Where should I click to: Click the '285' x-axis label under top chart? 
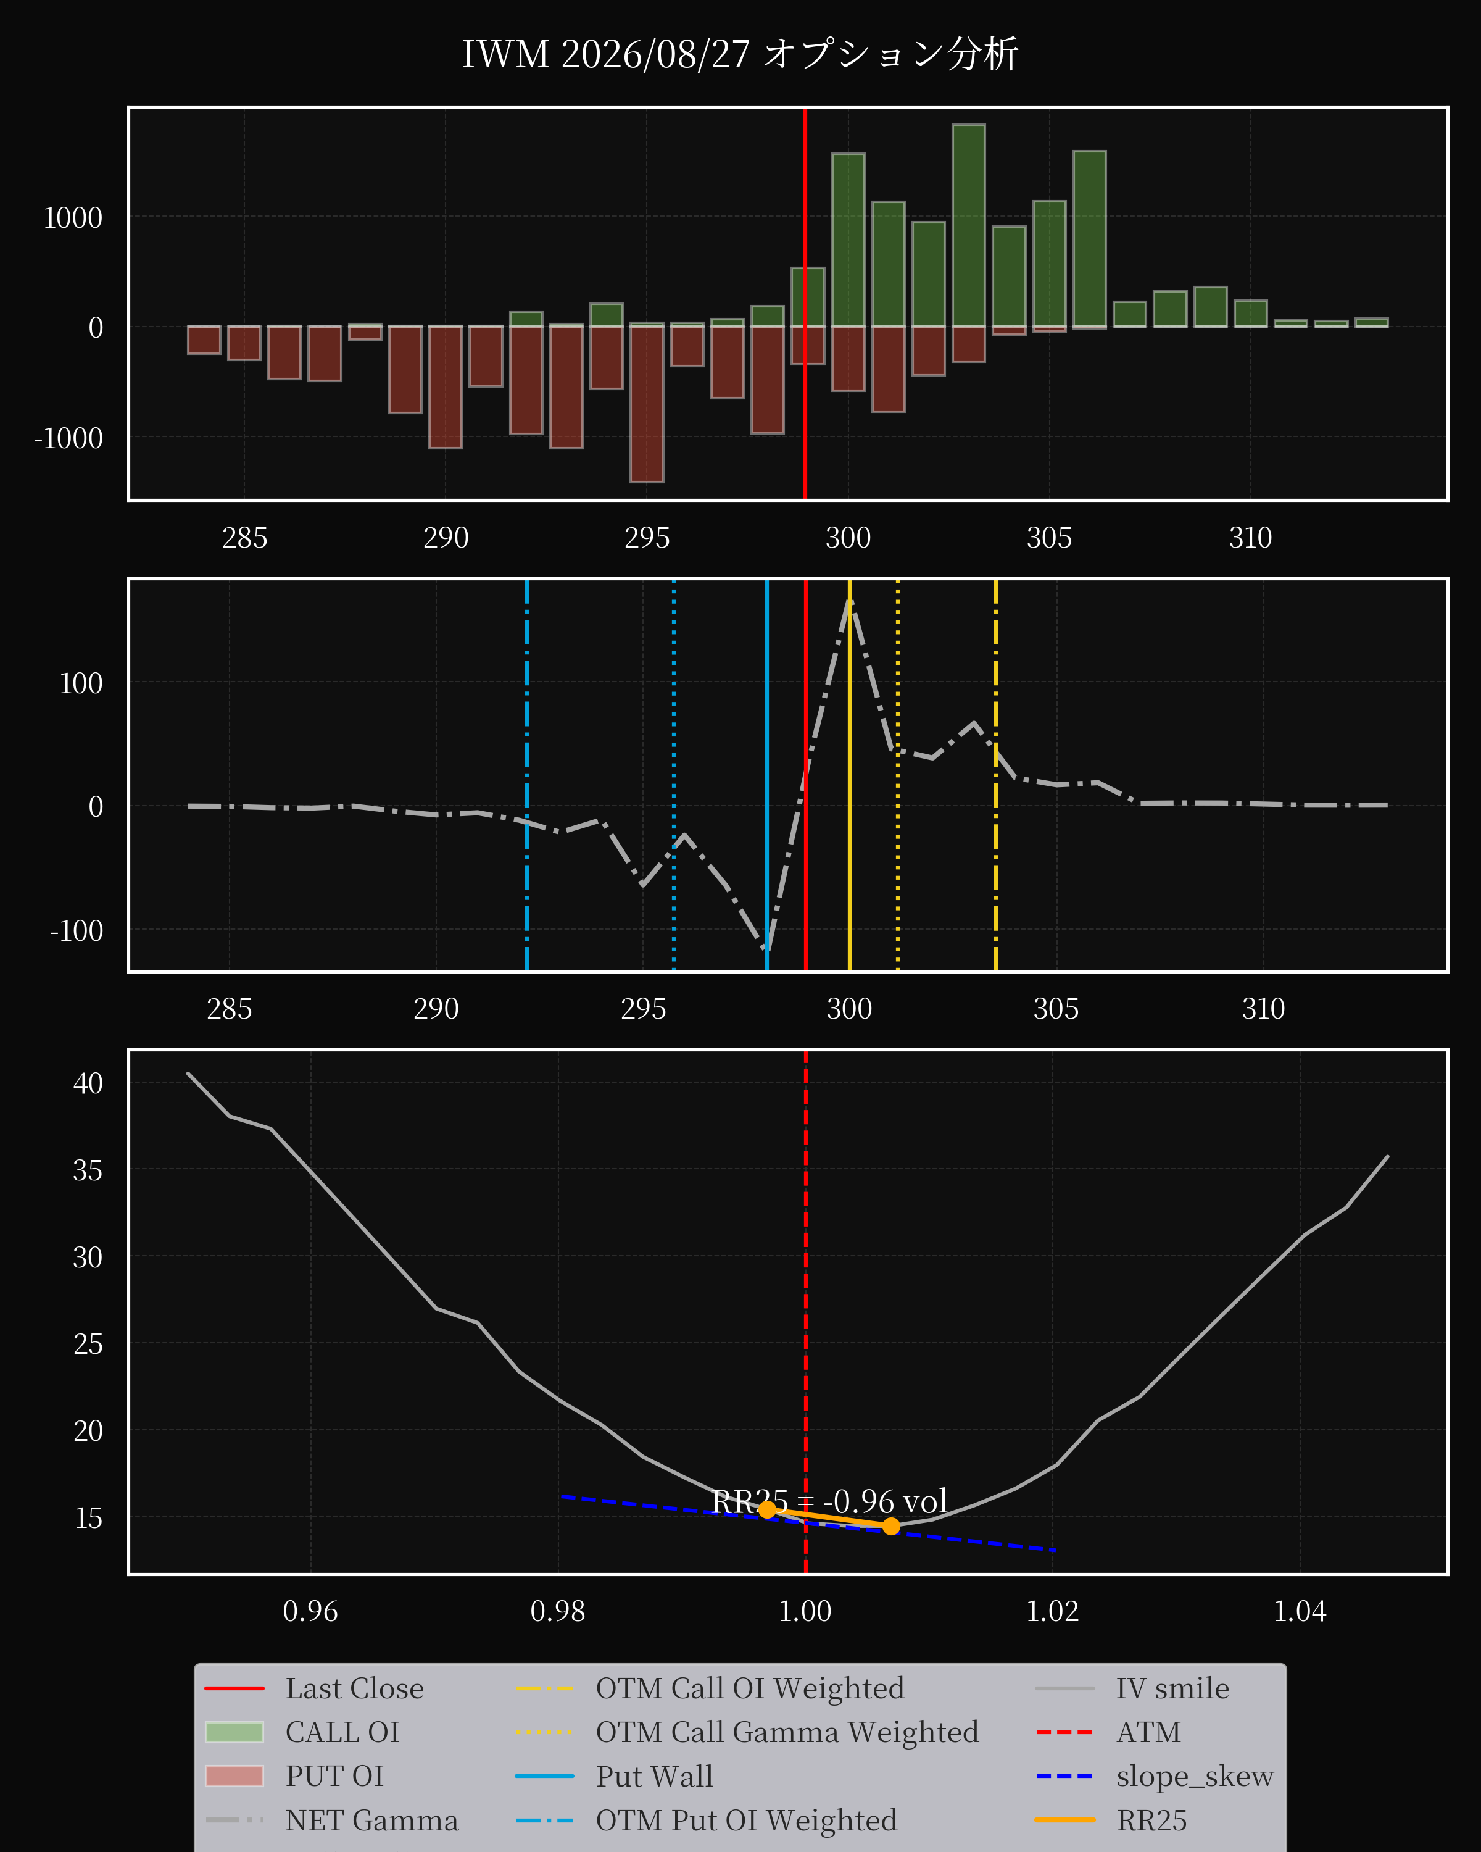[x=245, y=538]
